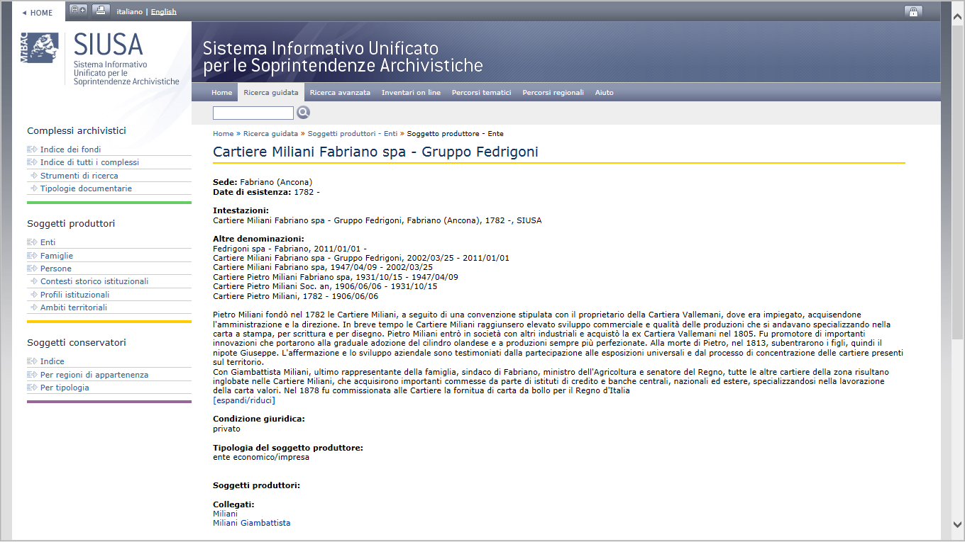Click the padlock login icon

[913, 11]
